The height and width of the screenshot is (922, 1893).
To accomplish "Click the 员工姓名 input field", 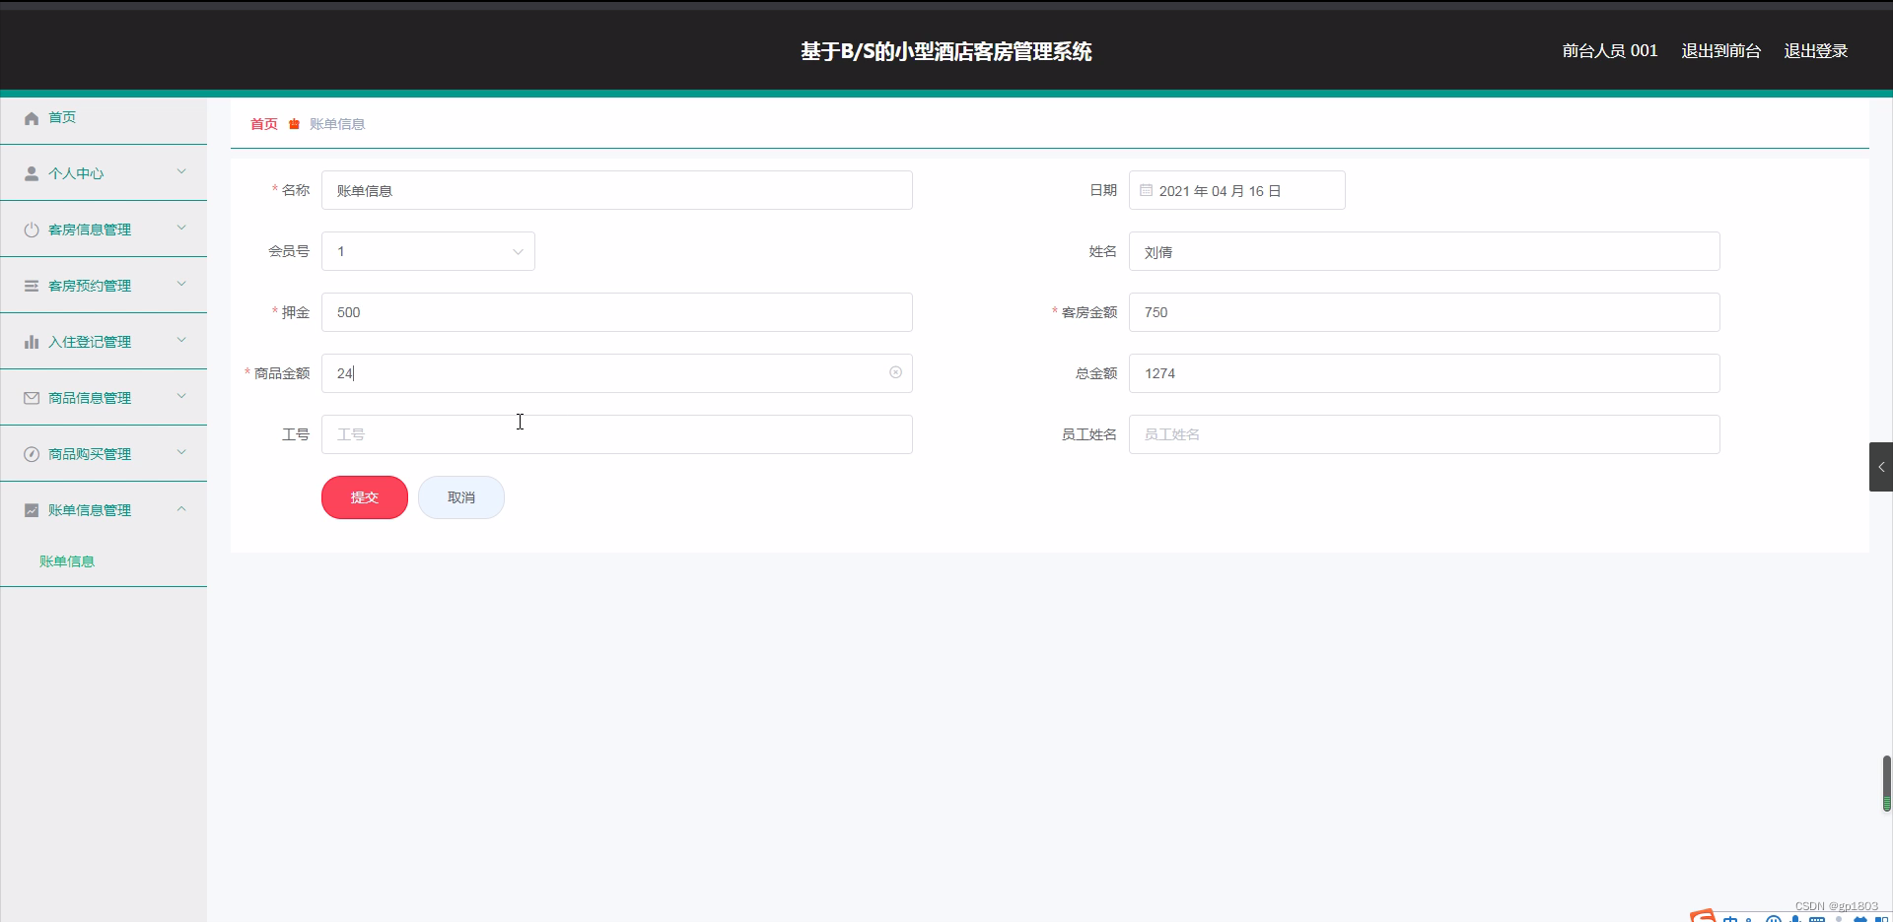I will click(x=1425, y=434).
